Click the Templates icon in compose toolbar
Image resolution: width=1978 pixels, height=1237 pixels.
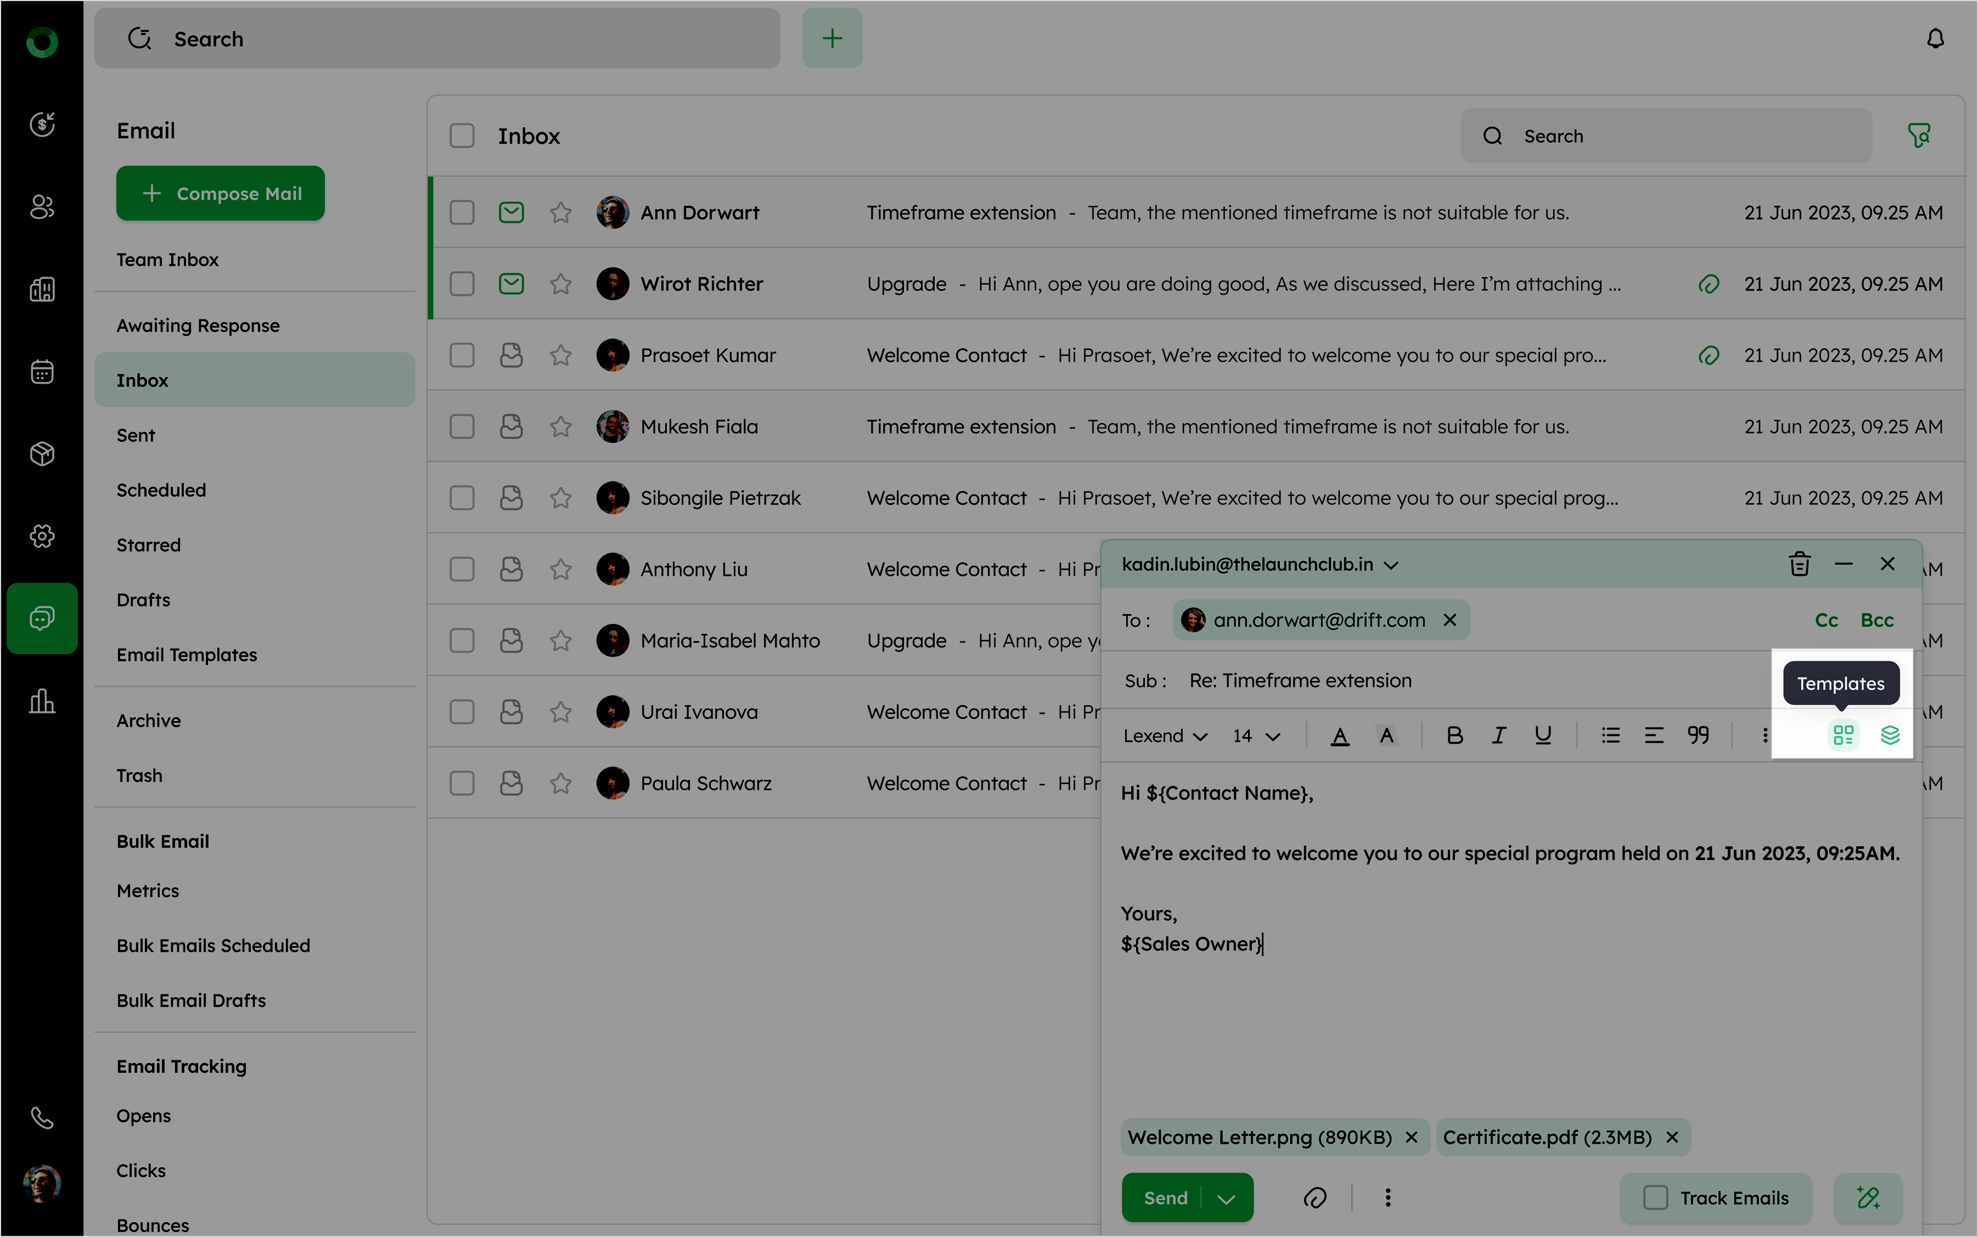[1842, 735]
